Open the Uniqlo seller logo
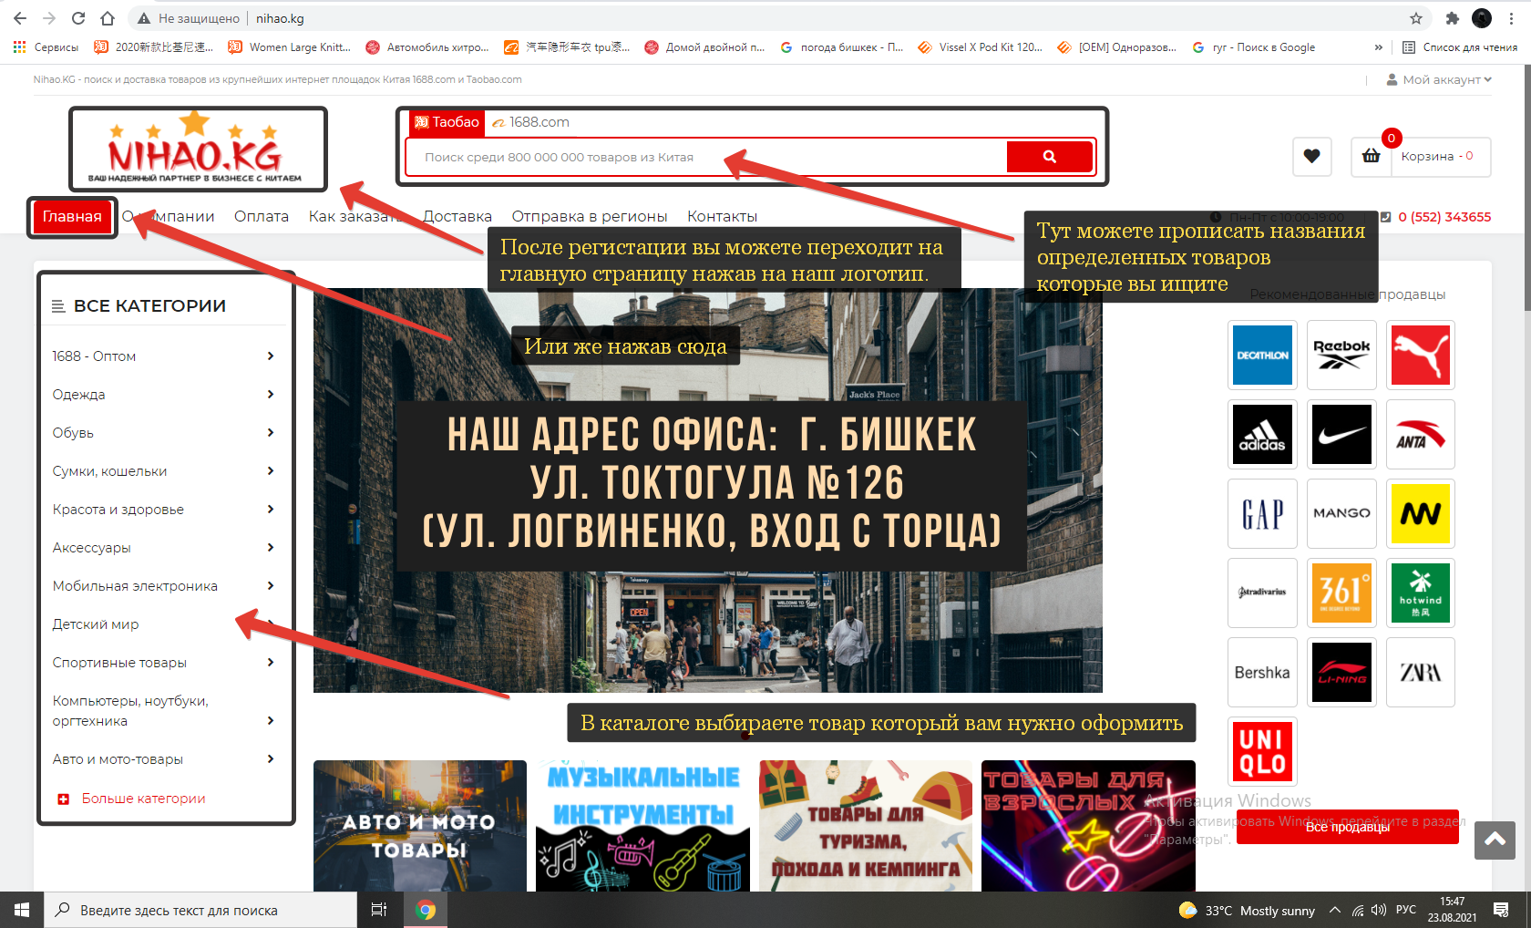 coord(1262,751)
